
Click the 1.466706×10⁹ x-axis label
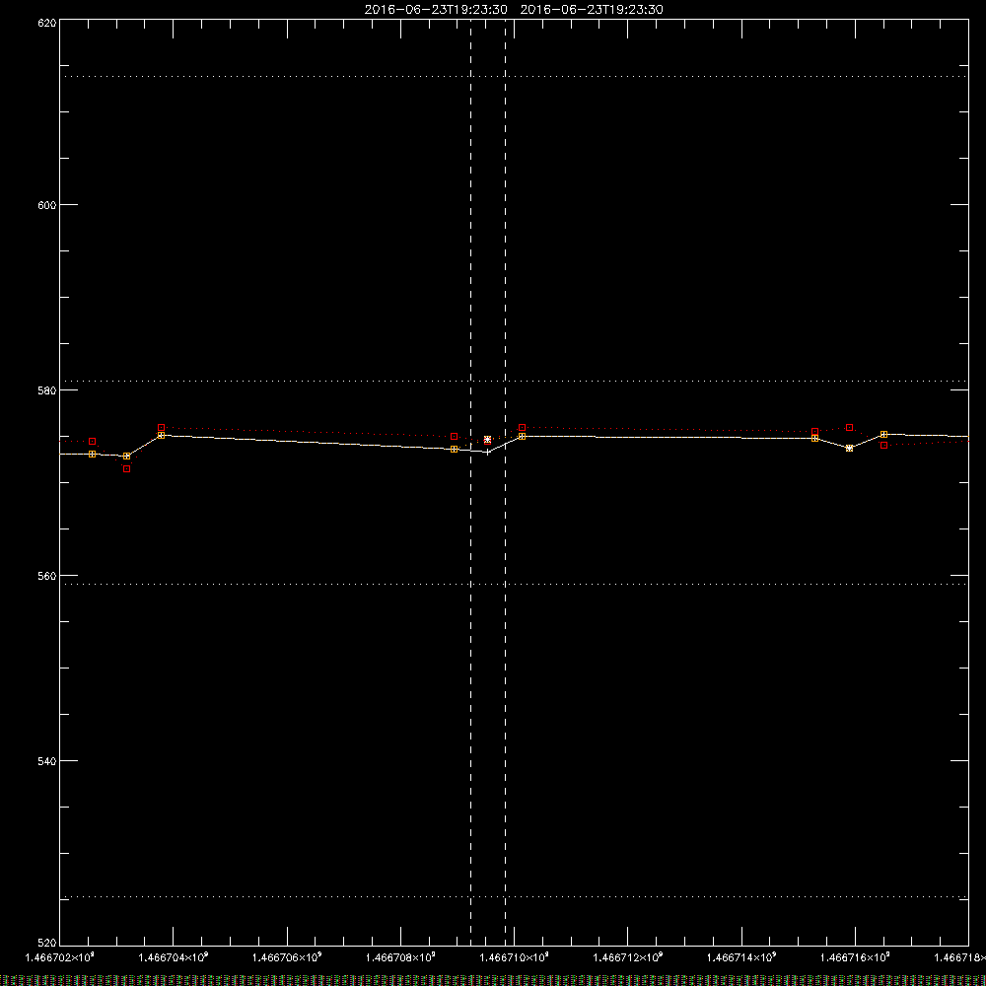287,957
